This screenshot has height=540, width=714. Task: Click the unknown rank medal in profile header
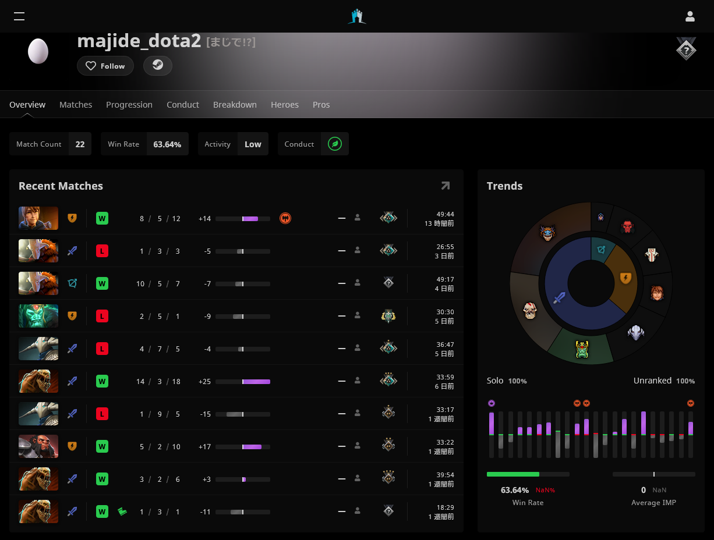click(x=687, y=49)
